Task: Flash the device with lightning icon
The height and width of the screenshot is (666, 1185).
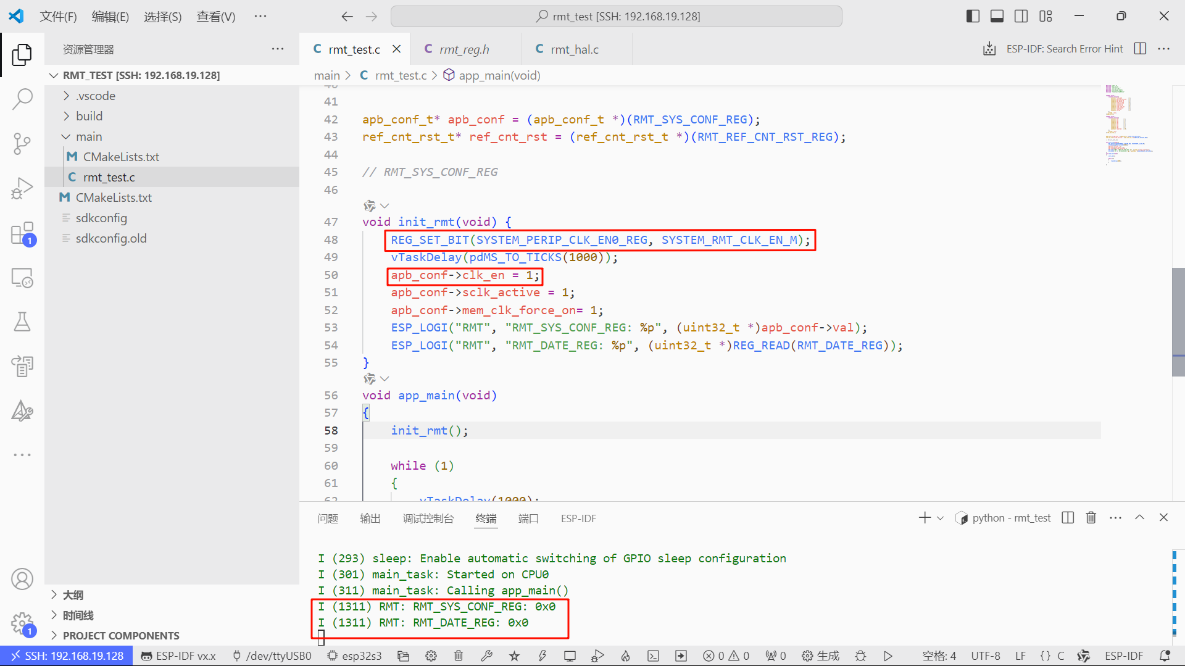Action: coord(542,656)
